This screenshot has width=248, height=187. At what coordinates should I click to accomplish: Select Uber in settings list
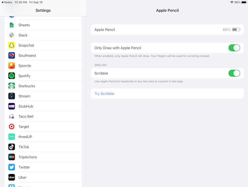(43, 177)
